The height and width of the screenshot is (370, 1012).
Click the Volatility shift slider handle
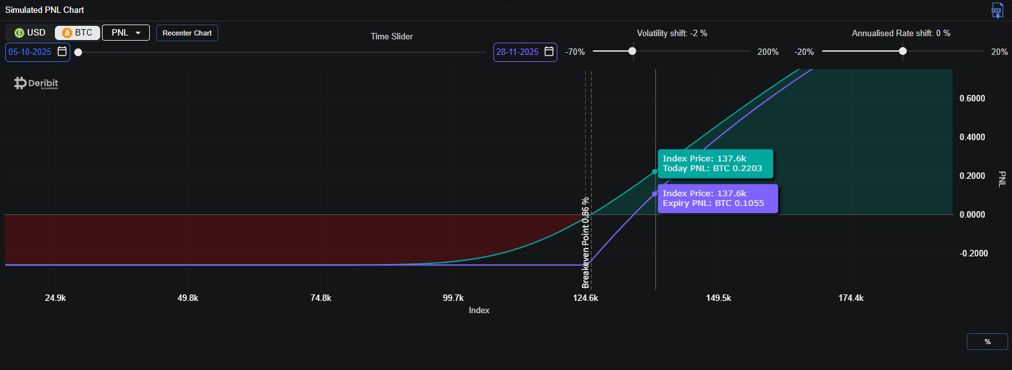(x=632, y=51)
